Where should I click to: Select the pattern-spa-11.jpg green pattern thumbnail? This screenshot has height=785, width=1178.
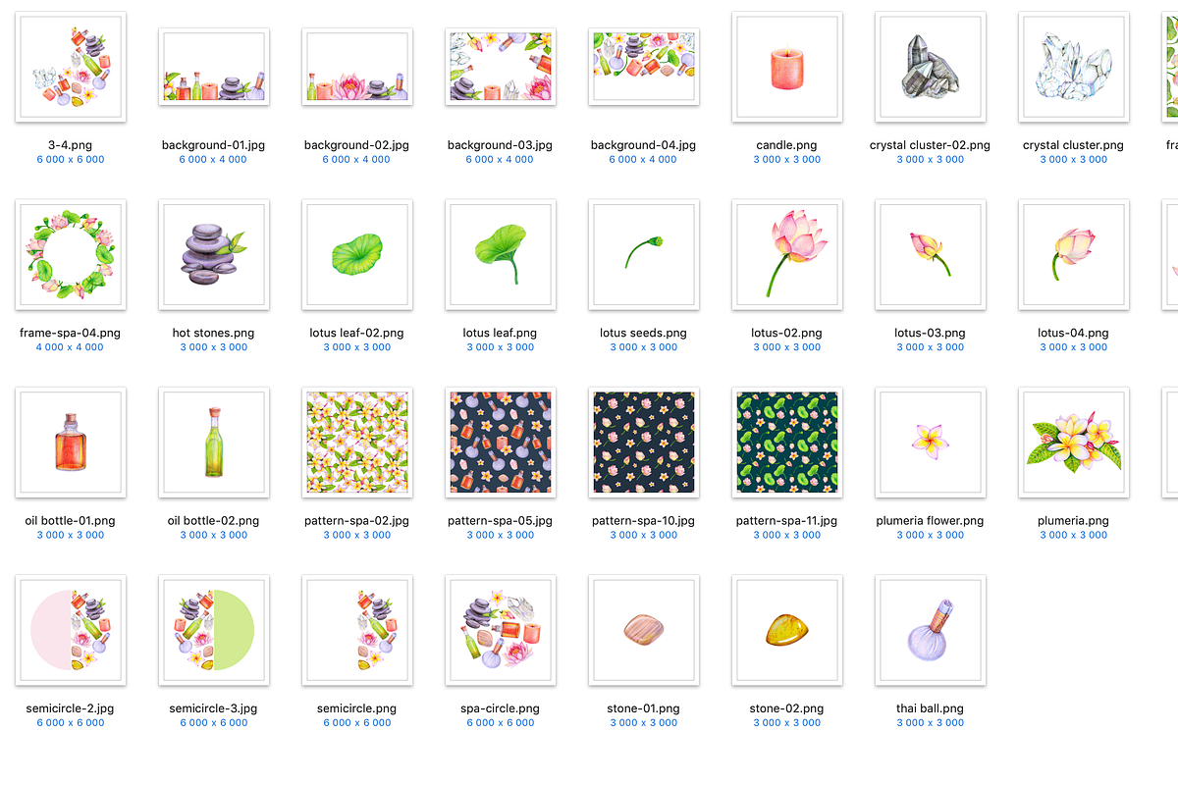pos(787,443)
